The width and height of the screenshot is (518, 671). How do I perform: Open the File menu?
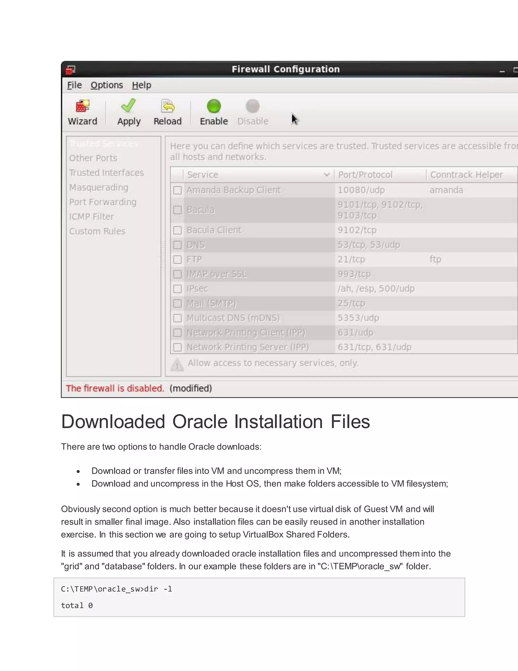coord(75,85)
